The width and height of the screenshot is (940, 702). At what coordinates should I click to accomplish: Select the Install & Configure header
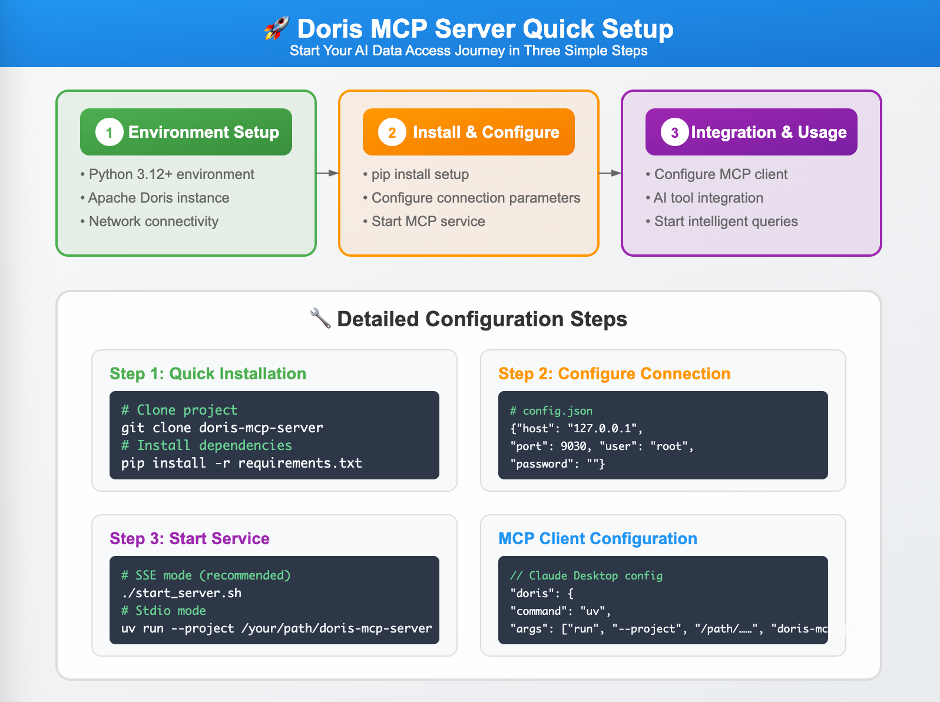coord(469,132)
